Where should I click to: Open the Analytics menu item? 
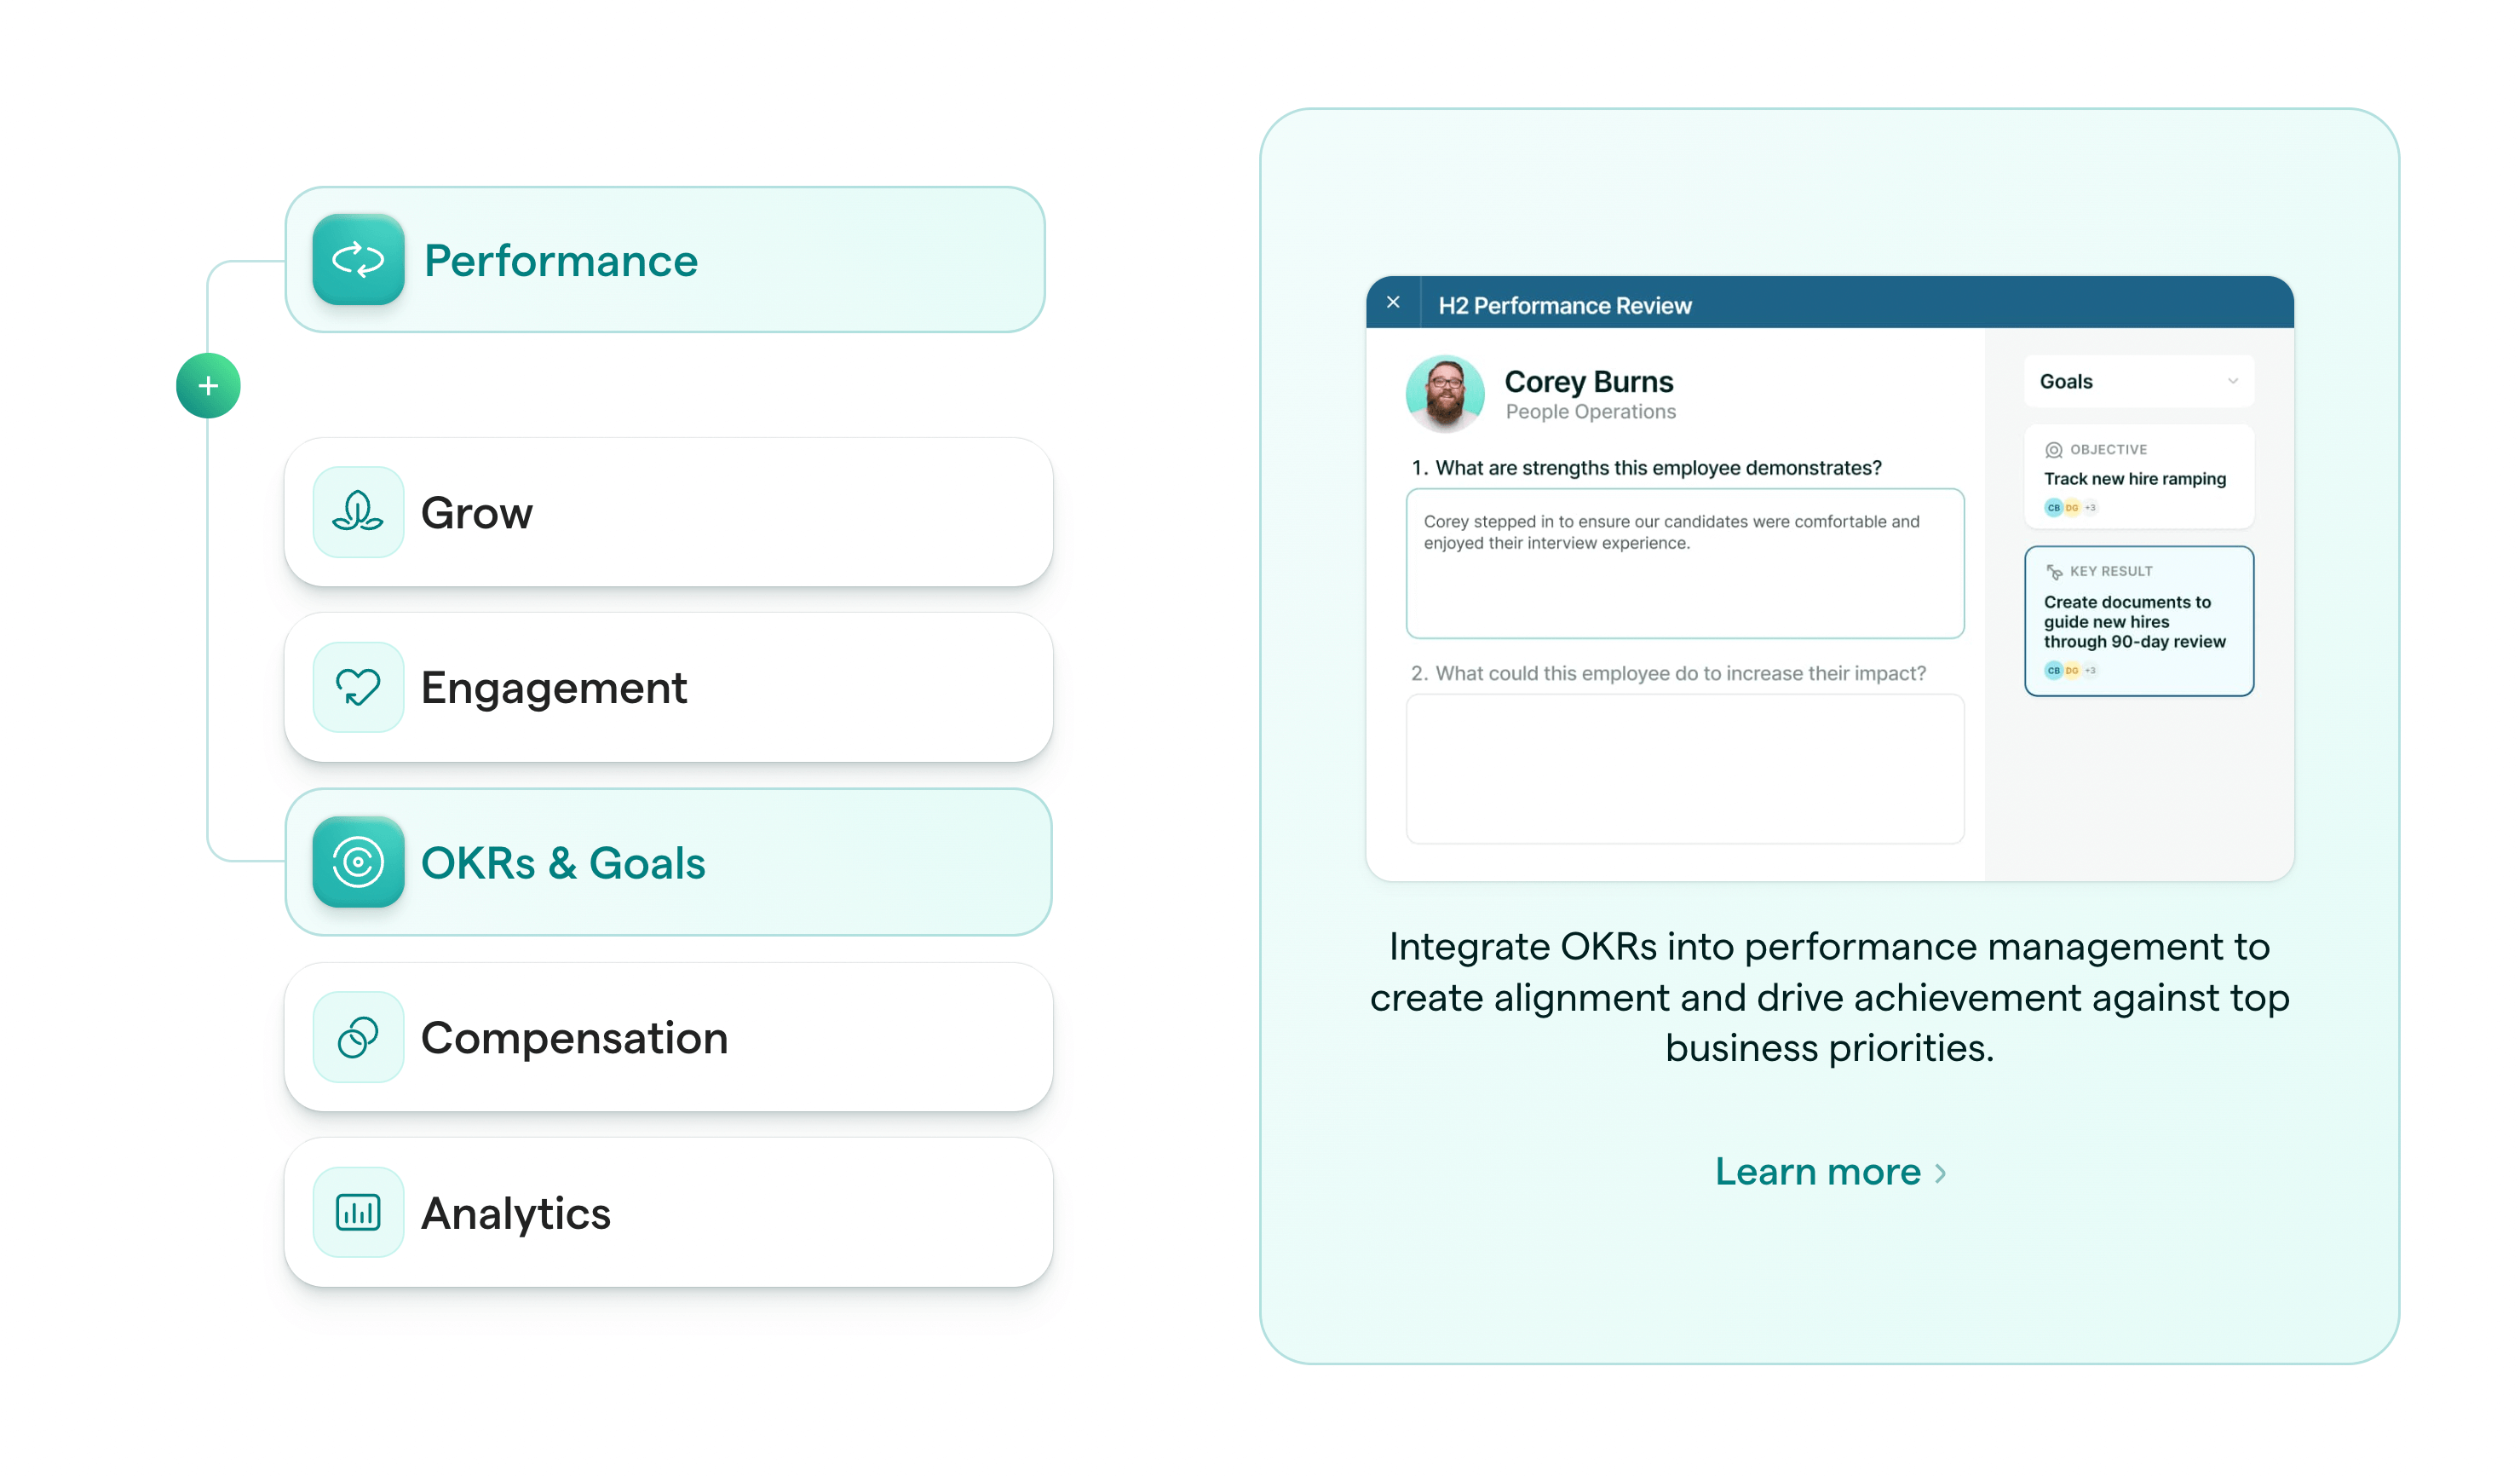click(x=668, y=1212)
